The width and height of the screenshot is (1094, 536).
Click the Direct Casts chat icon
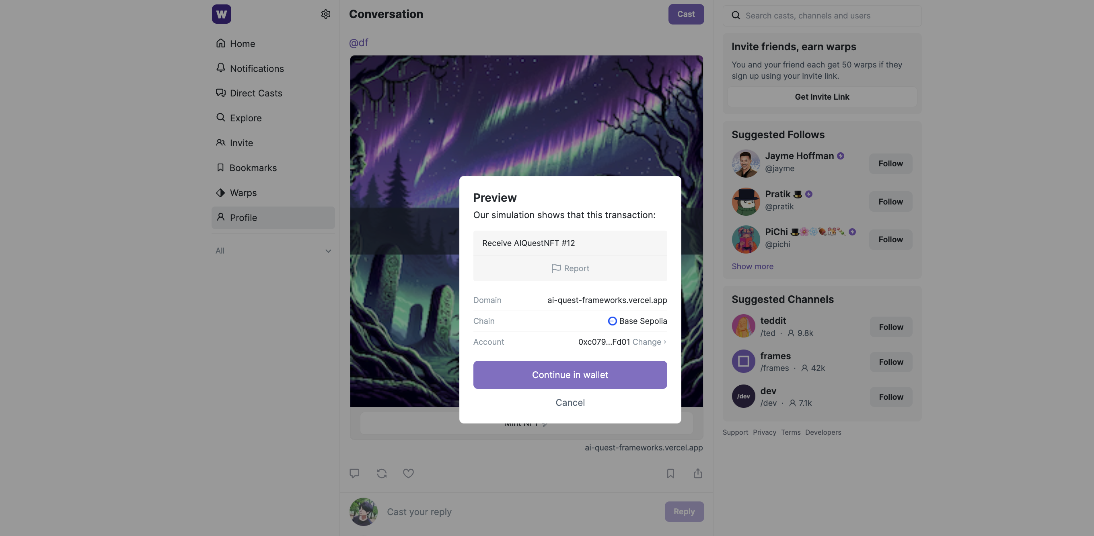pyautogui.click(x=221, y=93)
